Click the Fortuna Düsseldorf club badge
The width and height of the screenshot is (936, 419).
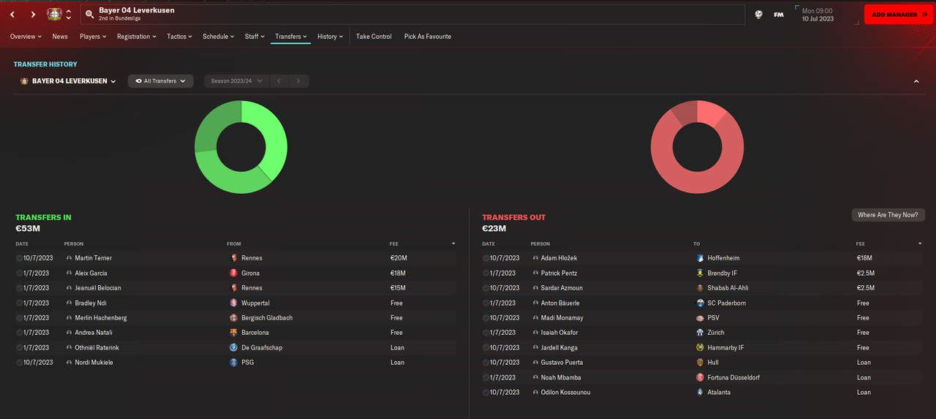[701, 378]
